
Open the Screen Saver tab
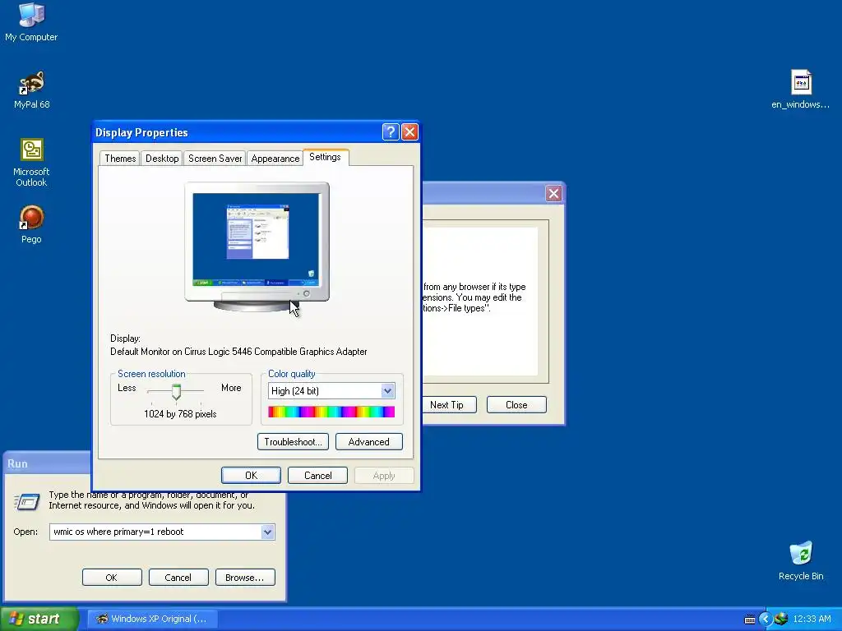click(x=215, y=159)
